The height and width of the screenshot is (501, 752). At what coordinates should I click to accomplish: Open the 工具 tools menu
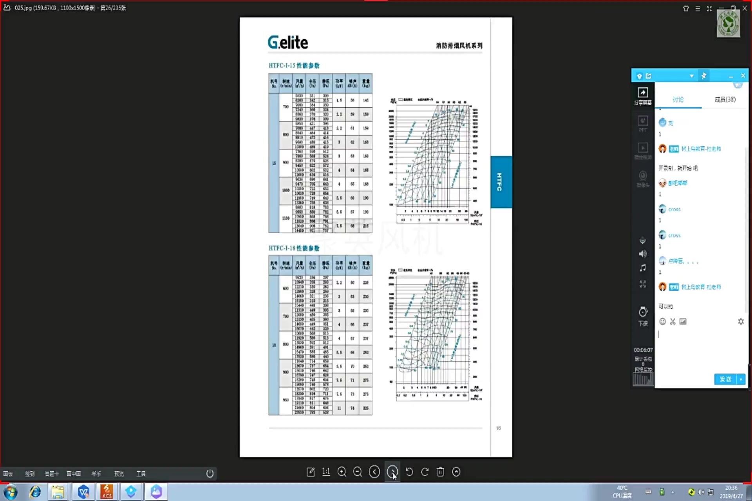pos(141,474)
